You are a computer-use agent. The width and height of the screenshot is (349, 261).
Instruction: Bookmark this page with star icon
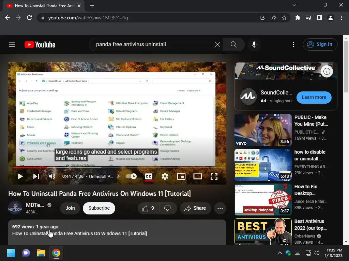tap(284, 18)
